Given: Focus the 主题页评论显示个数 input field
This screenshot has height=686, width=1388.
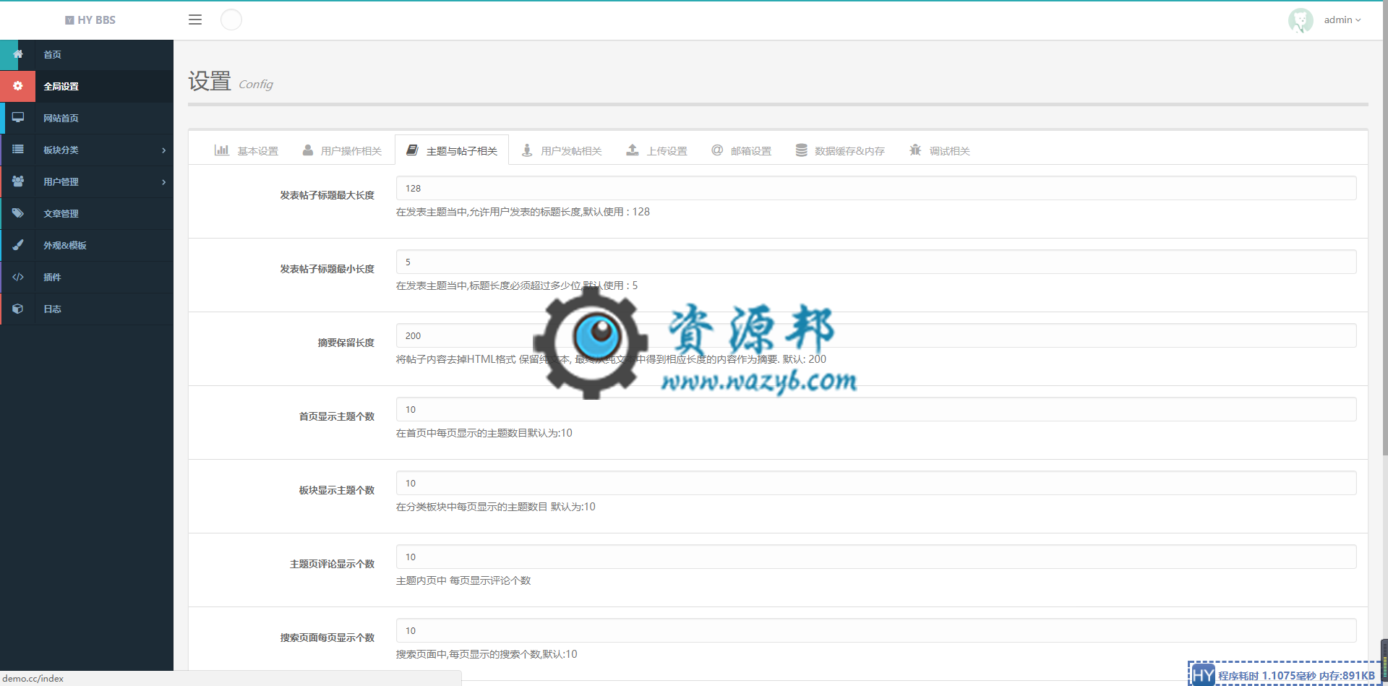Looking at the screenshot, I should tap(876, 557).
